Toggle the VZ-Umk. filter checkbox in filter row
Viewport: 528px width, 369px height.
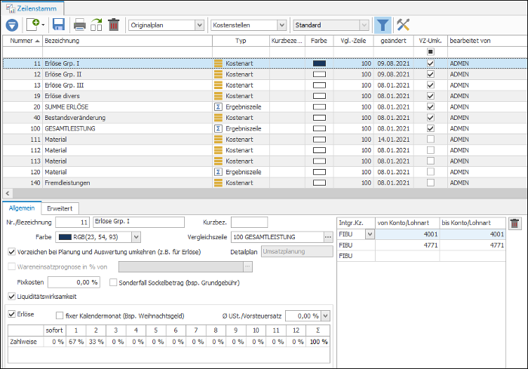tap(431, 51)
